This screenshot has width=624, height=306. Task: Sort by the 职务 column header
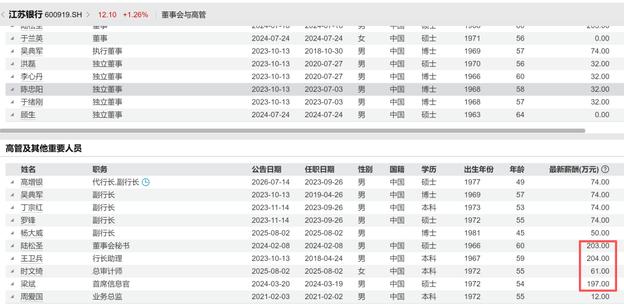pos(100,170)
